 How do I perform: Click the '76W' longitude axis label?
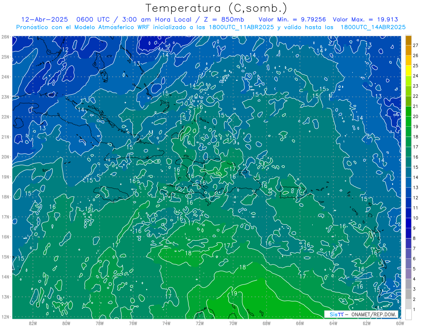point(133,323)
